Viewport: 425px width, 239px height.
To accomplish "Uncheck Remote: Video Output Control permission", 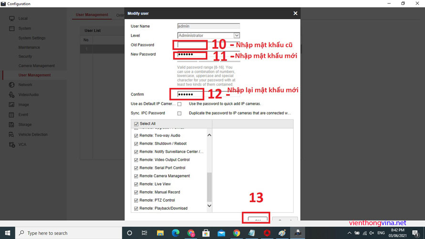I will tap(136, 160).
